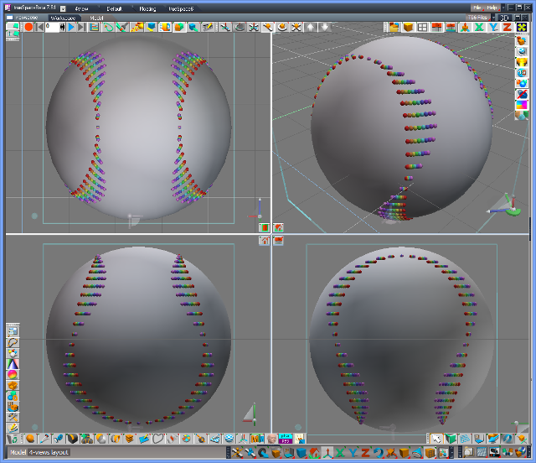
Task: Click the frame number field in top toolbar
Action: tap(51, 27)
